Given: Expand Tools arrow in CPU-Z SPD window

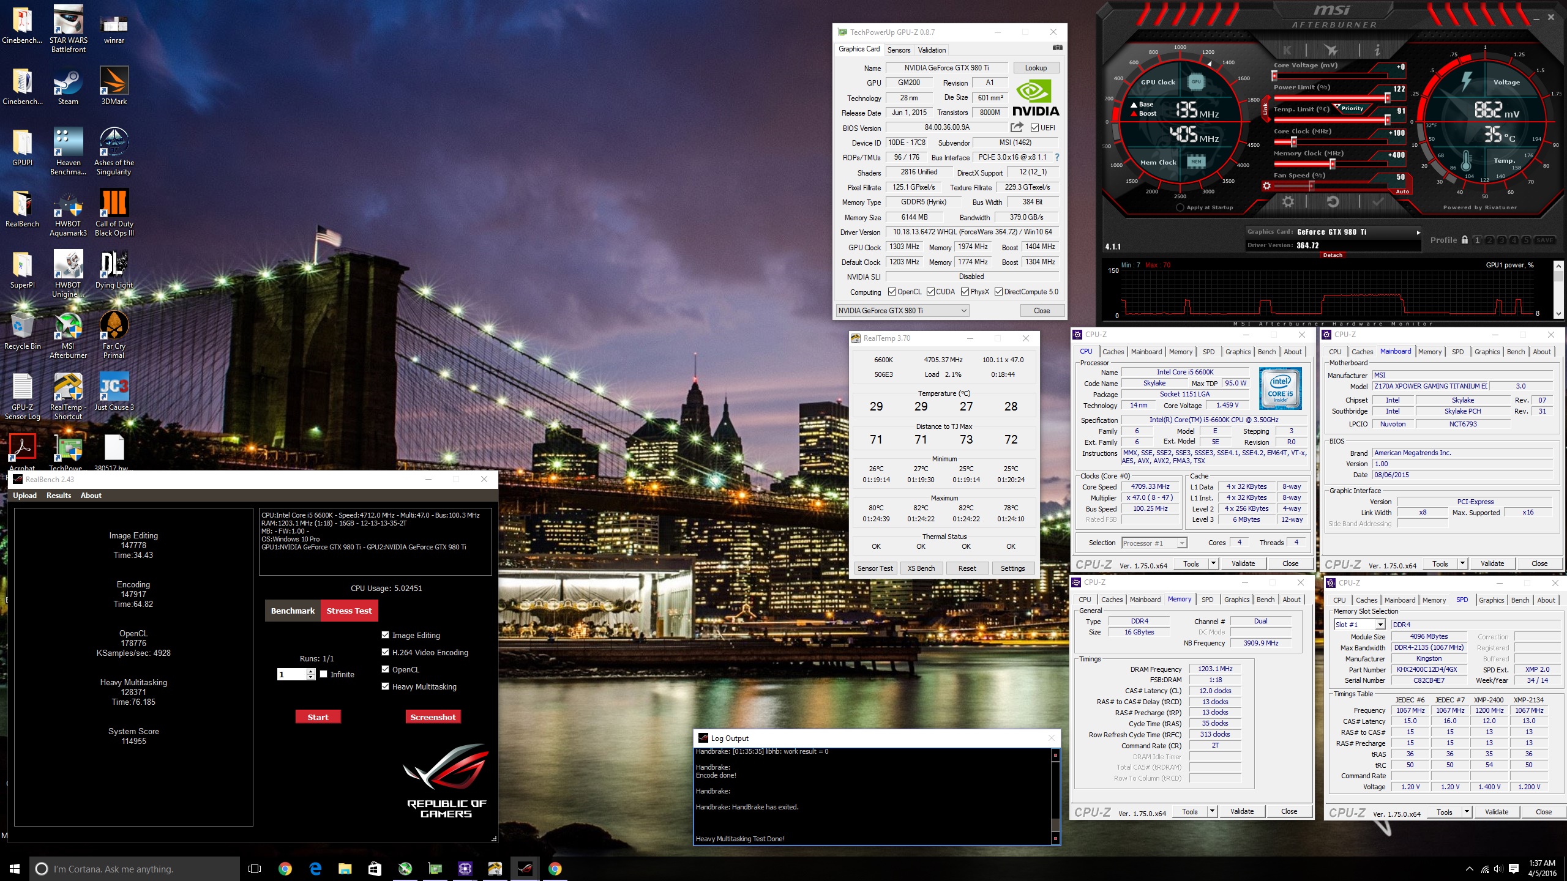Looking at the screenshot, I should coord(1467,812).
